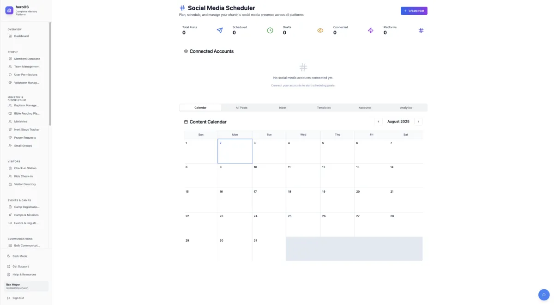Screen dimensions: 554x305
Task: Open Prayer Requests in sidebar
Action: (26, 138)
